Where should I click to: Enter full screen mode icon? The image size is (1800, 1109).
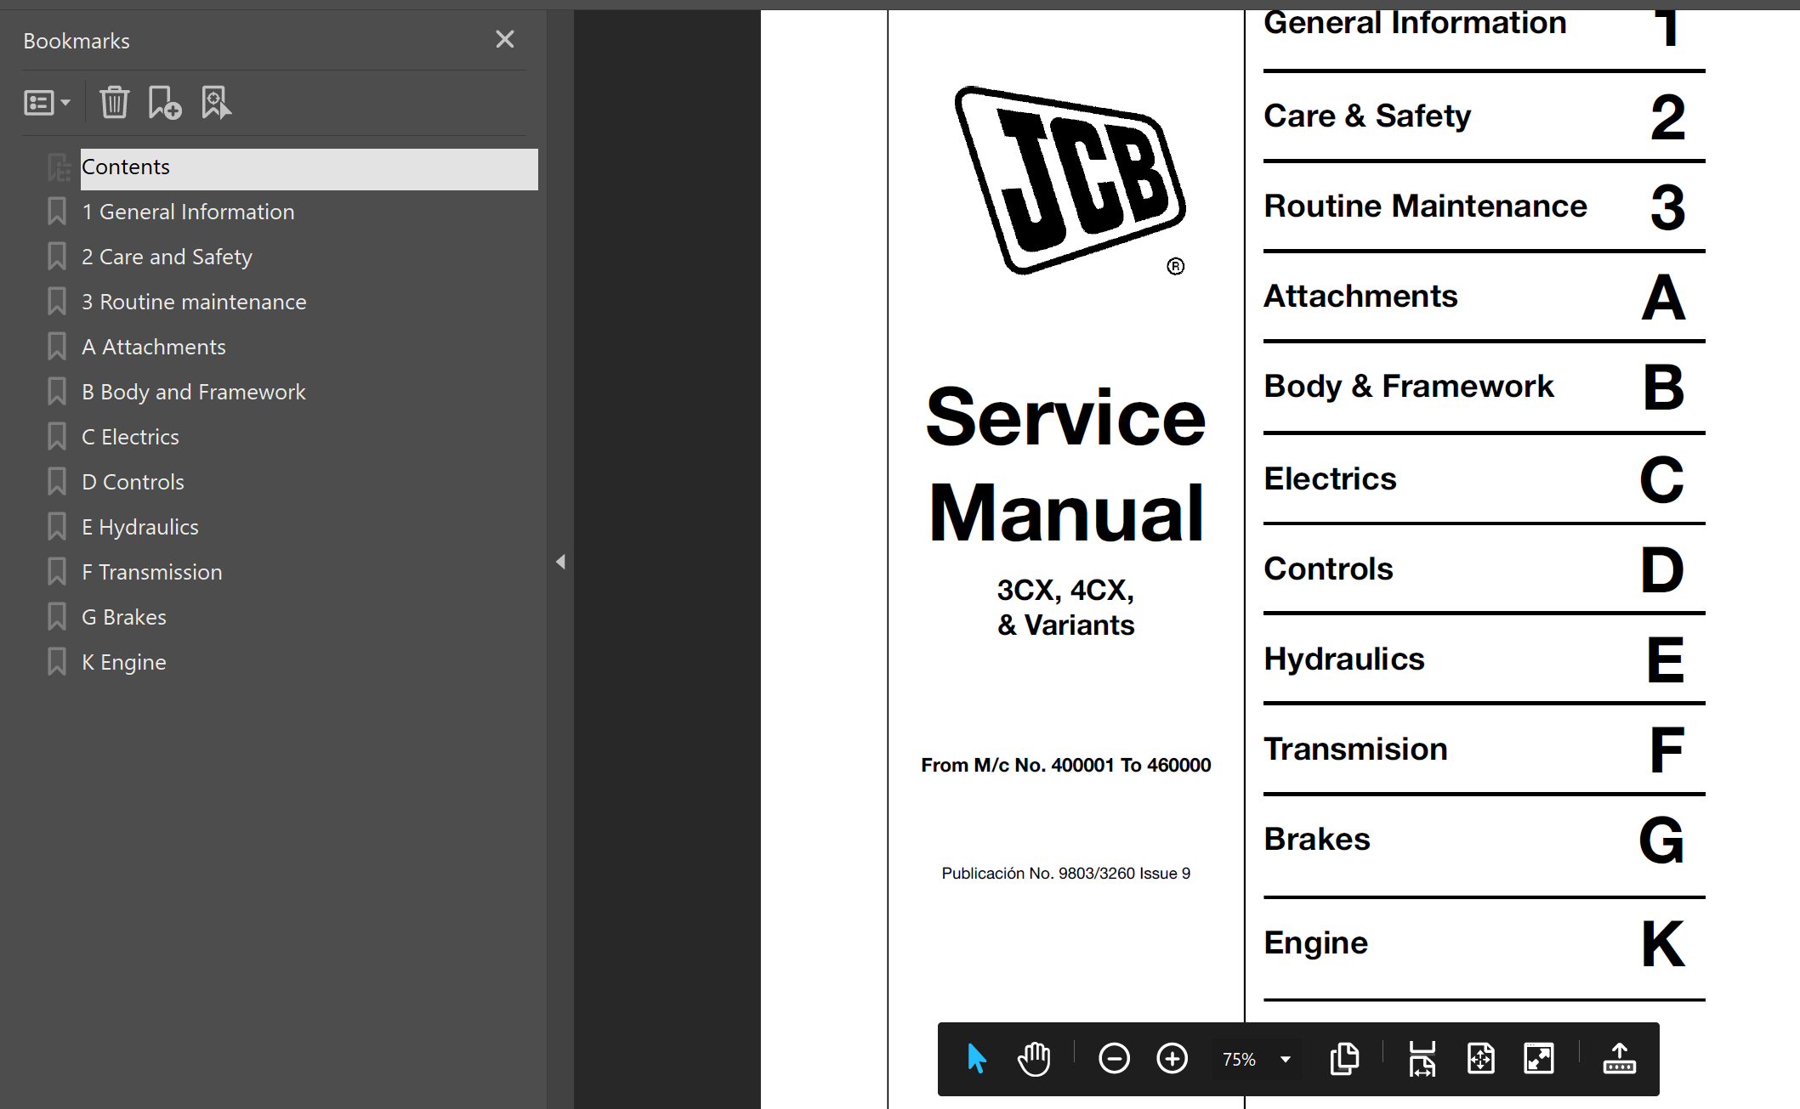click(x=1539, y=1059)
